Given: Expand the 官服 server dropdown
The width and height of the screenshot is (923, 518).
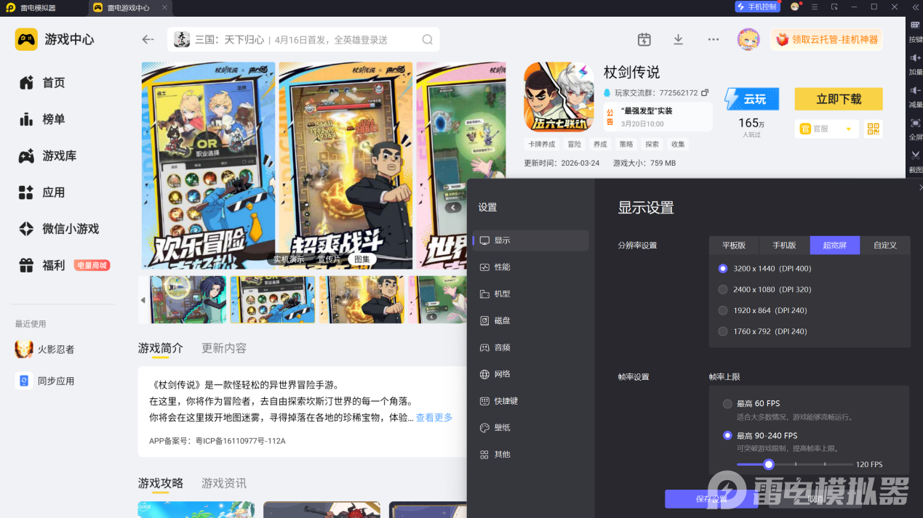Looking at the screenshot, I should 826,129.
